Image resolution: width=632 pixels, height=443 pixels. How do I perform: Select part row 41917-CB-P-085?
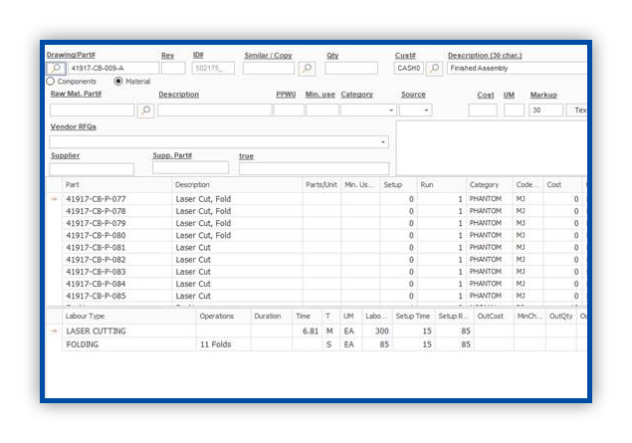click(316, 296)
